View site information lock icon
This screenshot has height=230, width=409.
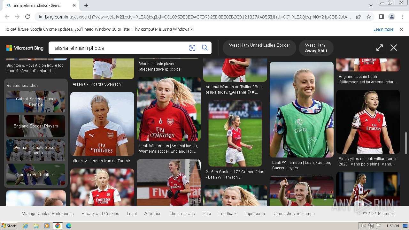40,17
